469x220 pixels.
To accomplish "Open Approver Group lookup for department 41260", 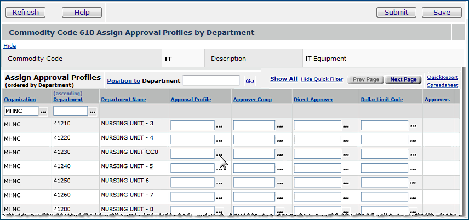I will click(281, 197).
